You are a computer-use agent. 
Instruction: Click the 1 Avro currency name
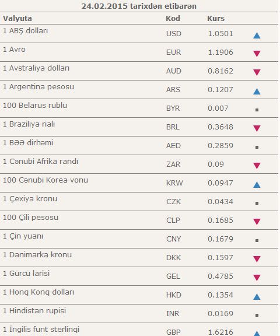(14, 50)
